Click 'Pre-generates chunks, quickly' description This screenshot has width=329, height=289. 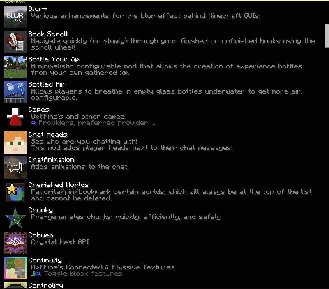pyautogui.click(x=126, y=217)
